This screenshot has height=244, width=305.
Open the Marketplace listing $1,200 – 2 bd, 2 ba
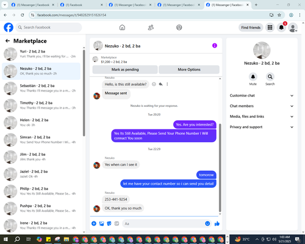point(114,62)
